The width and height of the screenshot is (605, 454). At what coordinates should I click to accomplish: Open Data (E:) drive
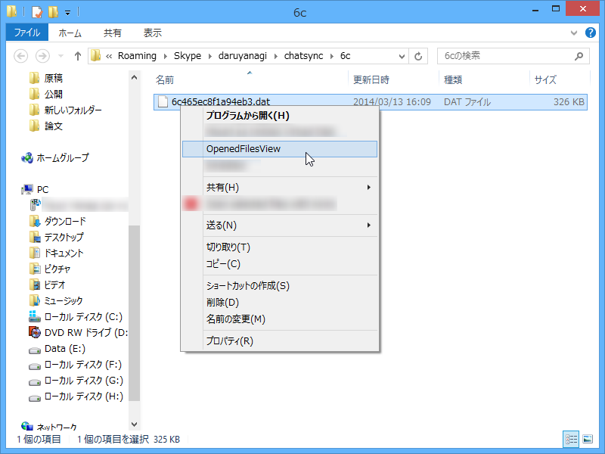click(x=65, y=349)
